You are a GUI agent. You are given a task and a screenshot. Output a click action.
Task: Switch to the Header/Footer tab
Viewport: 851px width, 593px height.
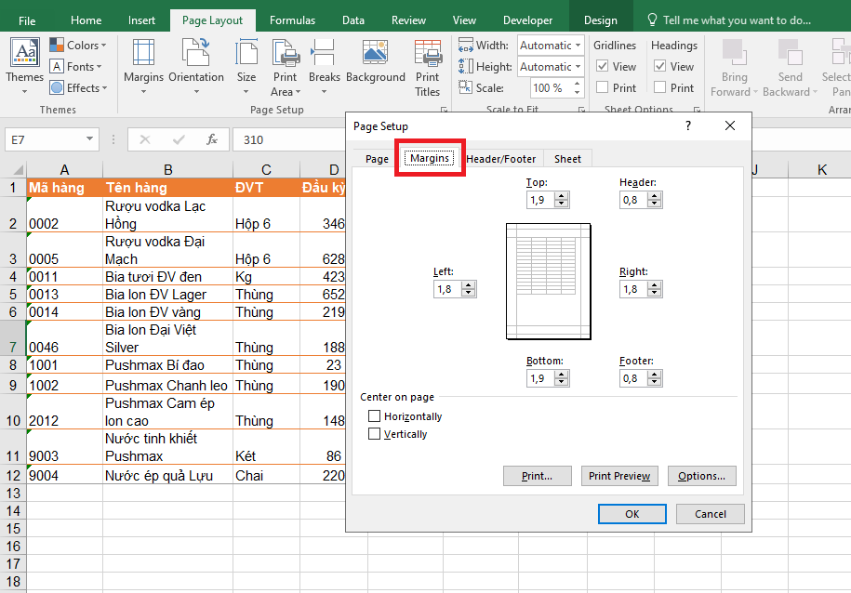pyautogui.click(x=501, y=159)
